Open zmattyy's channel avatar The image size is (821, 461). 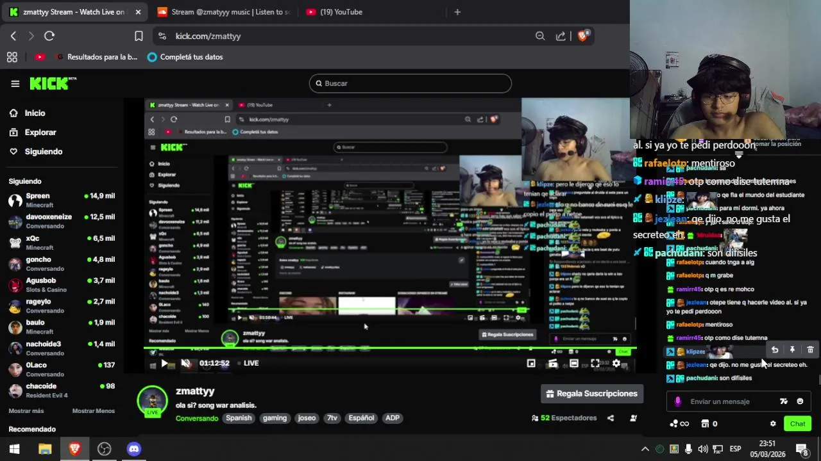(x=152, y=400)
